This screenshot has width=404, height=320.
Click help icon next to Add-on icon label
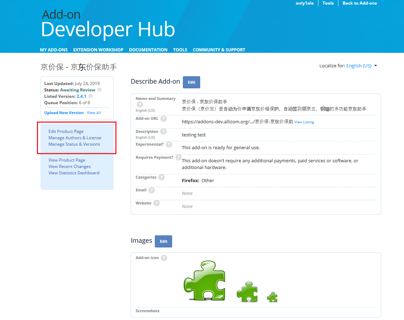pyautogui.click(x=164, y=258)
